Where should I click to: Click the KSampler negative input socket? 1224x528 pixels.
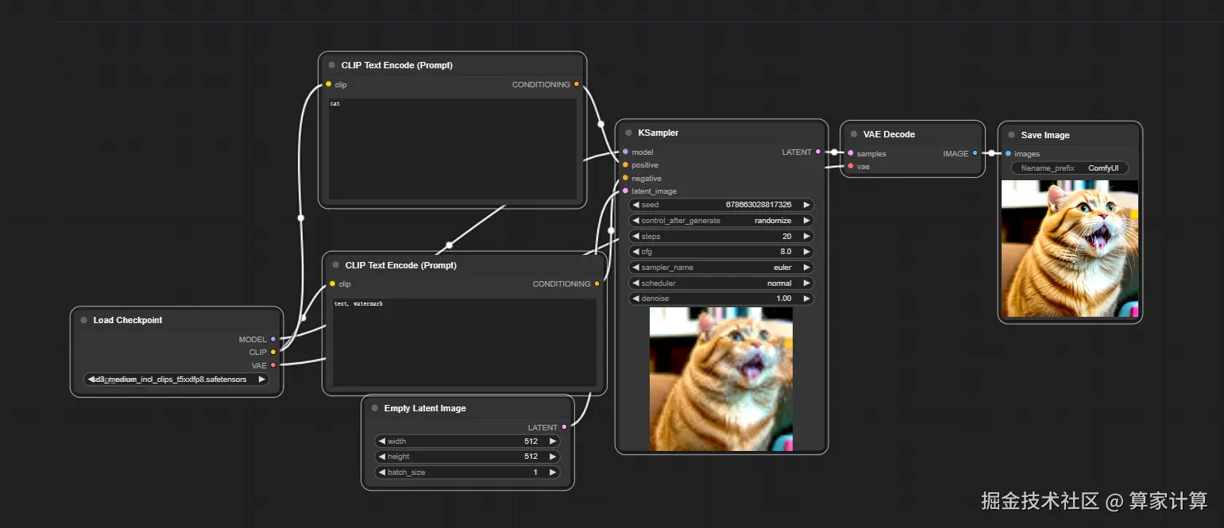(x=625, y=178)
